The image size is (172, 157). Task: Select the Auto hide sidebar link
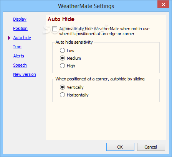(22, 38)
